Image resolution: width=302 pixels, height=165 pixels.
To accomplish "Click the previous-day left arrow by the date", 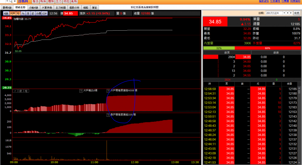I will (x=288, y=13).
